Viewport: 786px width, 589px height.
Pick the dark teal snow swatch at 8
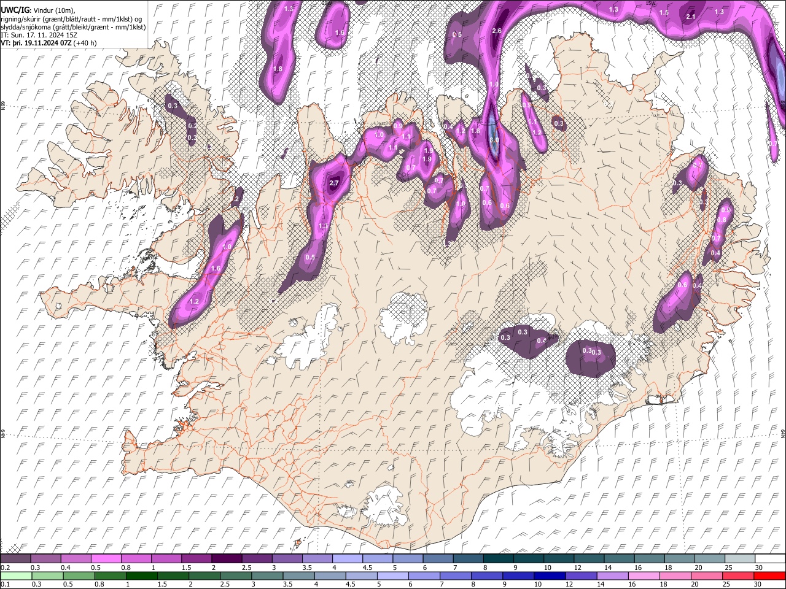point(498,558)
